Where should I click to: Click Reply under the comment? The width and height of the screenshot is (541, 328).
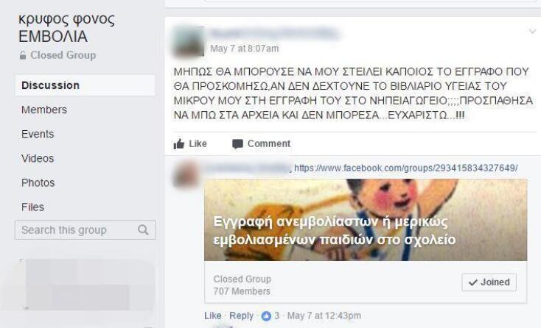click(241, 315)
